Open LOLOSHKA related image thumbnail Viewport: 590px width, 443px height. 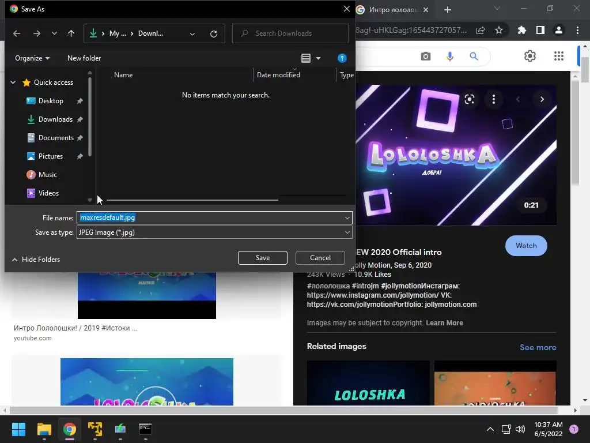pos(368,383)
